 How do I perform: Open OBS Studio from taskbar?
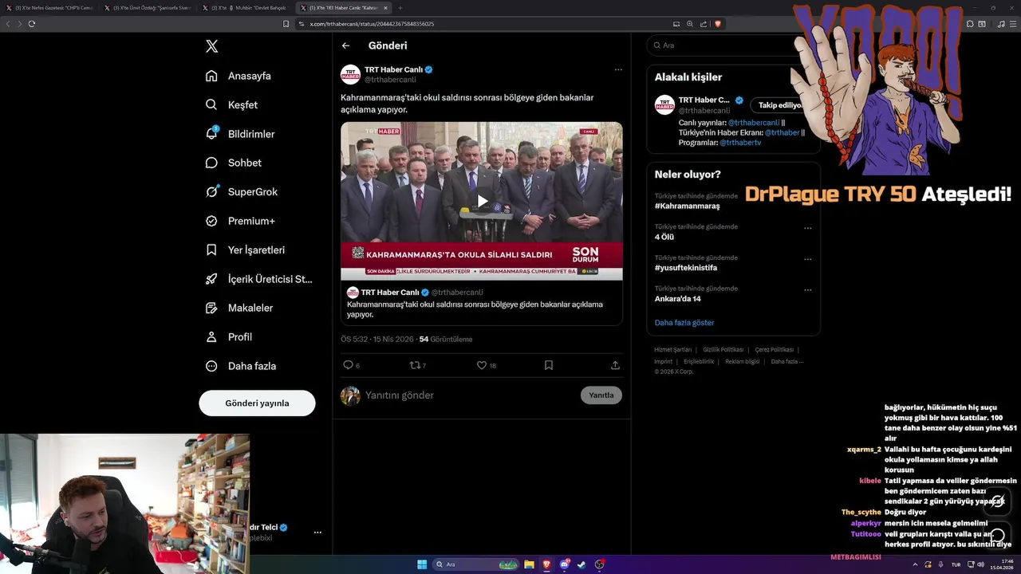600,564
